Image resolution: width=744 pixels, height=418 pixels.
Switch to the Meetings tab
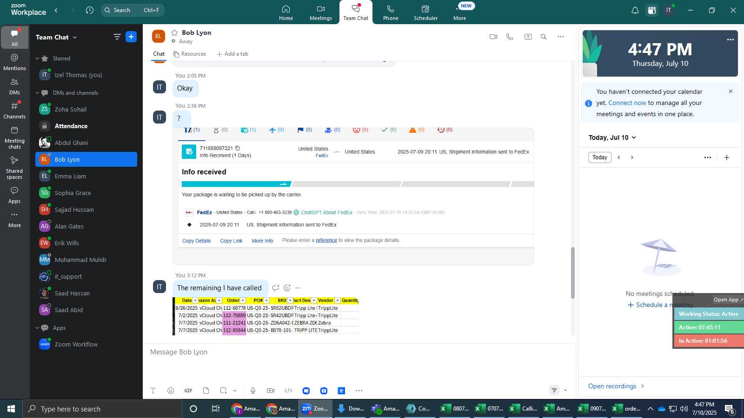click(x=321, y=13)
